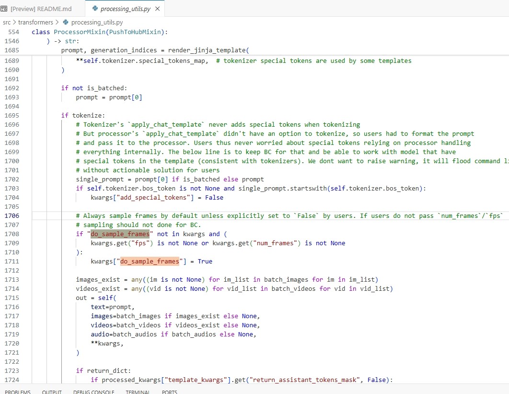This screenshot has width=509, height=394.
Task: Click line number 1695 beside 'if tokenize:'
Action: pos(12,116)
